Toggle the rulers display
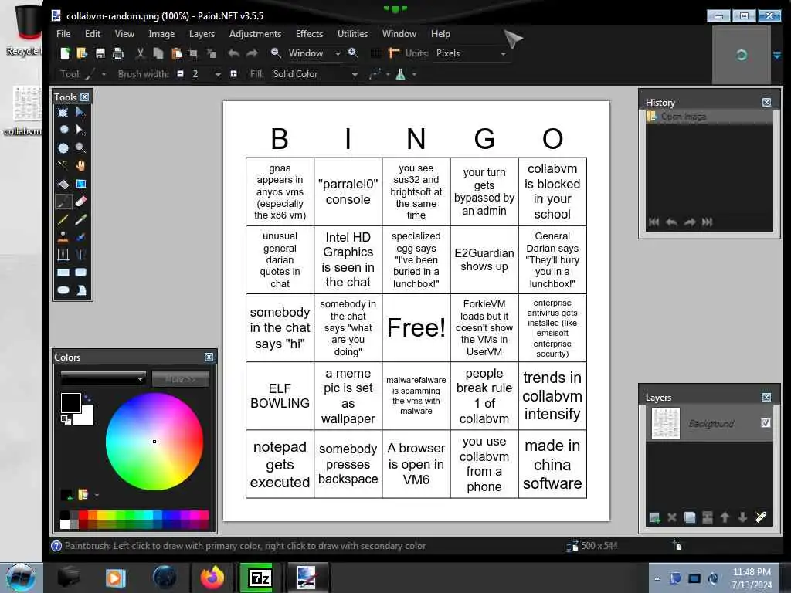This screenshot has height=593, width=791. coord(394,53)
